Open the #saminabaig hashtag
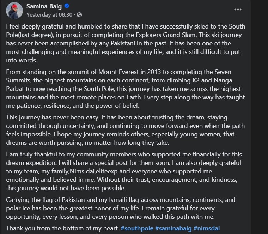The image size is (268, 234). [x=173, y=228]
